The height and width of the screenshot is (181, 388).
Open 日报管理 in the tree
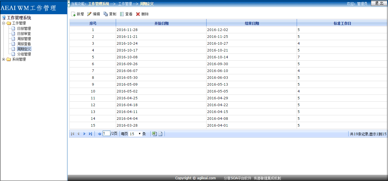click(x=24, y=28)
